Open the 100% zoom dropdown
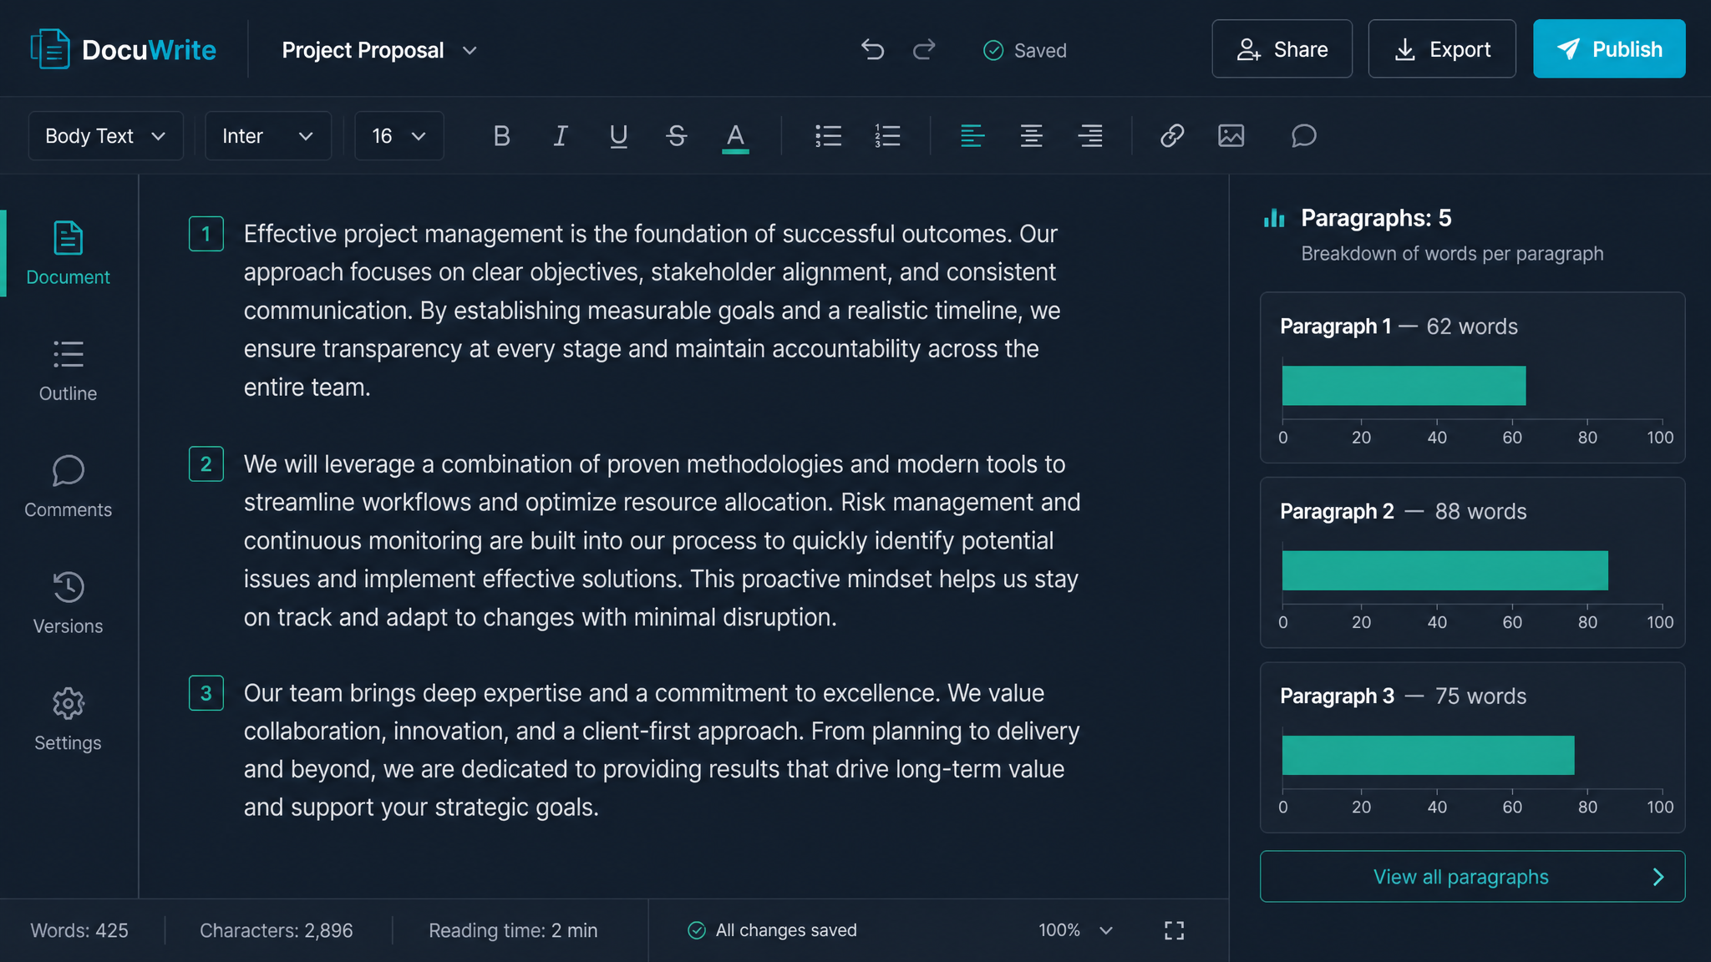1711x962 pixels. pyautogui.click(x=1076, y=930)
